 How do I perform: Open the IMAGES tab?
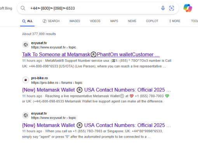75,21
